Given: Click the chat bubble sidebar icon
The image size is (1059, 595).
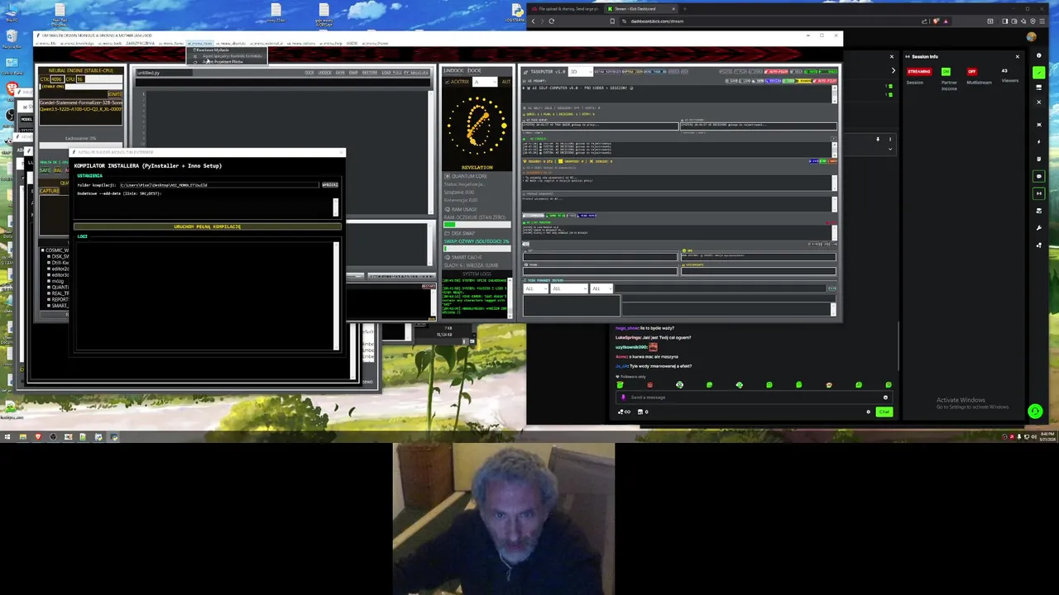Looking at the screenshot, I should pos(1039,176).
